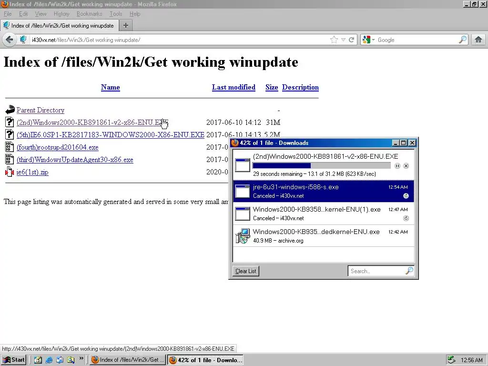The height and width of the screenshot is (366, 488).
Task: Switch to the Firefox Index taskbar button
Action: point(128,360)
